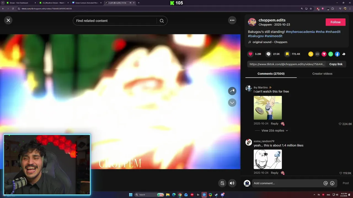
Task: Switch to Creator videos tab
Action: pos(322,74)
